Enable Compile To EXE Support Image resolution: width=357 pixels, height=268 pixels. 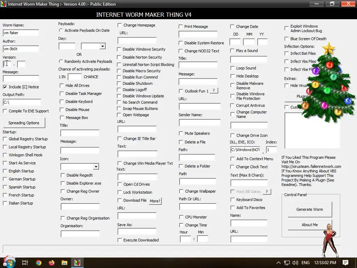click(x=5, y=111)
